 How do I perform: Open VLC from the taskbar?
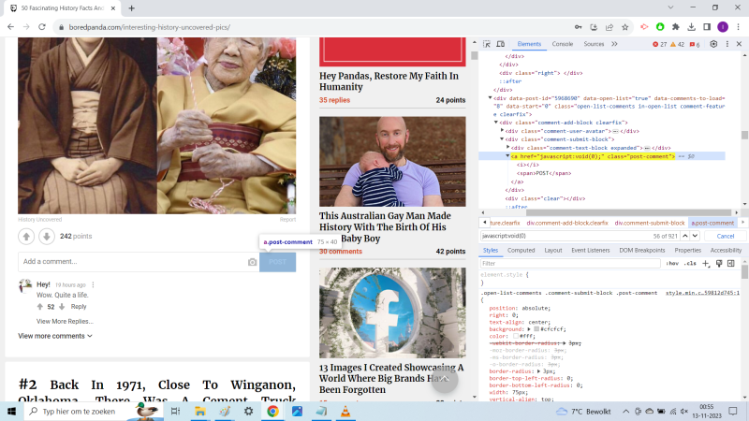(x=345, y=411)
